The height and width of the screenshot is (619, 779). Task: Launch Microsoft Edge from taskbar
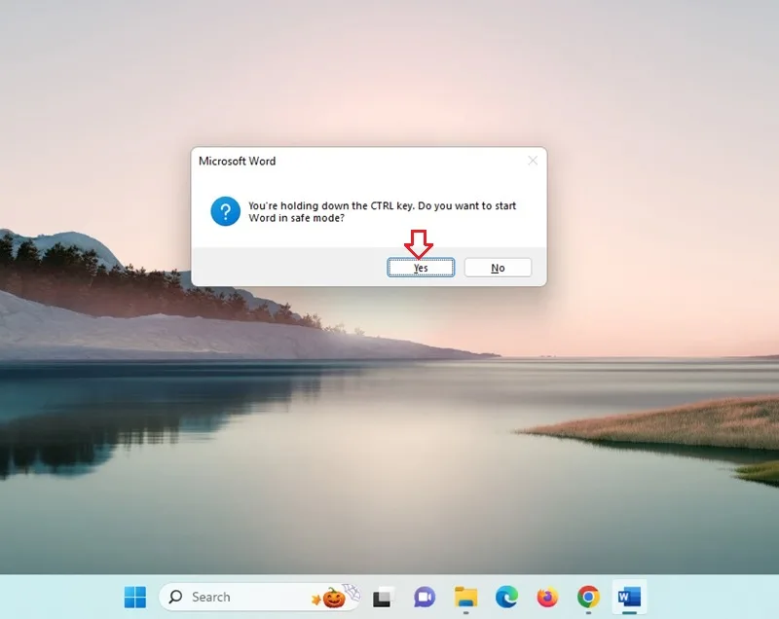pyautogui.click(x=506, y=597)
